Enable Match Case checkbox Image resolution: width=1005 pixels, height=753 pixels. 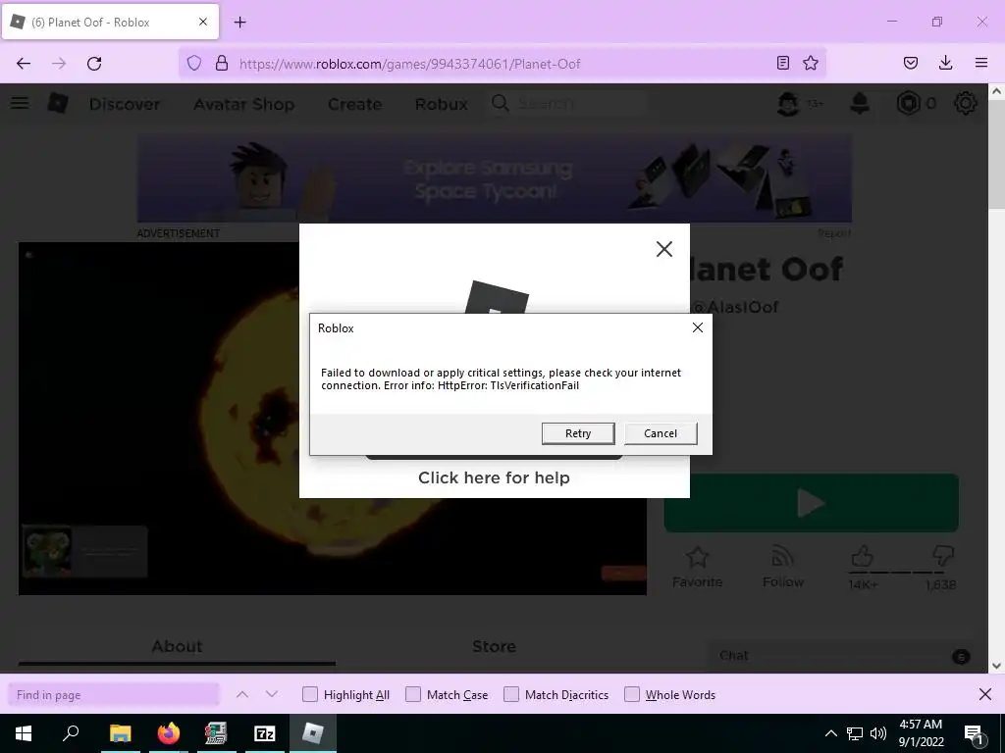[x=413, y=695]
